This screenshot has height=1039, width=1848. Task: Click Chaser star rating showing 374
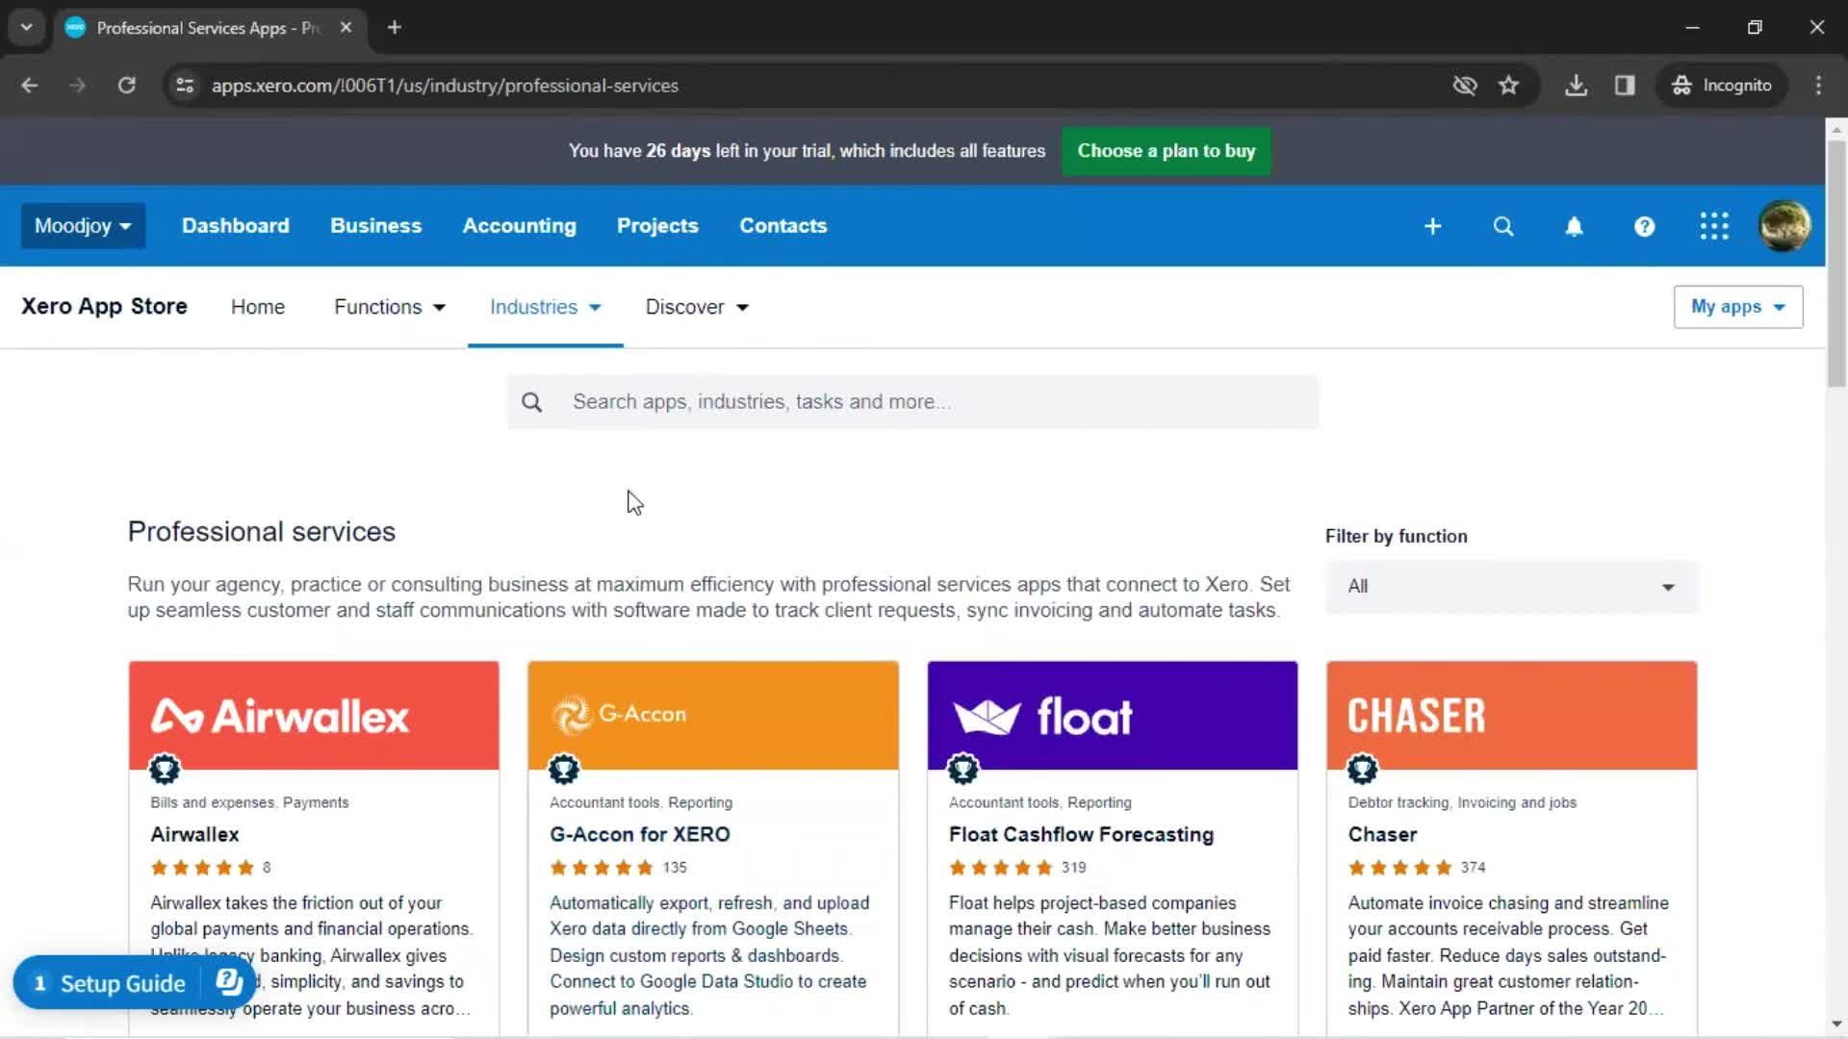pyautogui.click(x=1400, y=868)
